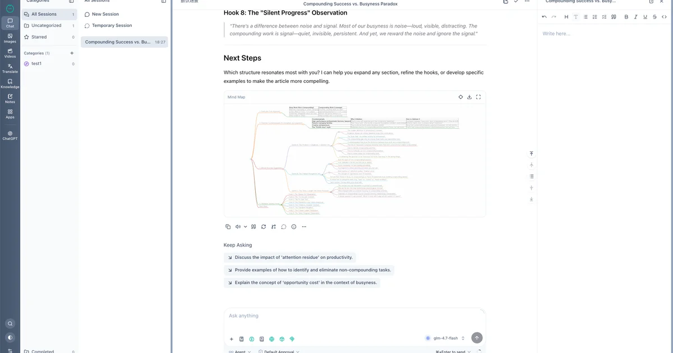Open chat header more options ellipsis
The width and height of the screenshot is (673, 353).
click(527, 2)
